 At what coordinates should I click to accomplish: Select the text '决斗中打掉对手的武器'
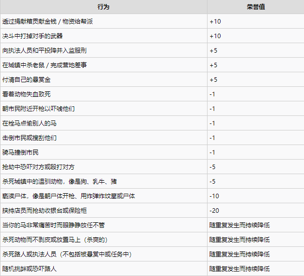[x=33, y=36]
